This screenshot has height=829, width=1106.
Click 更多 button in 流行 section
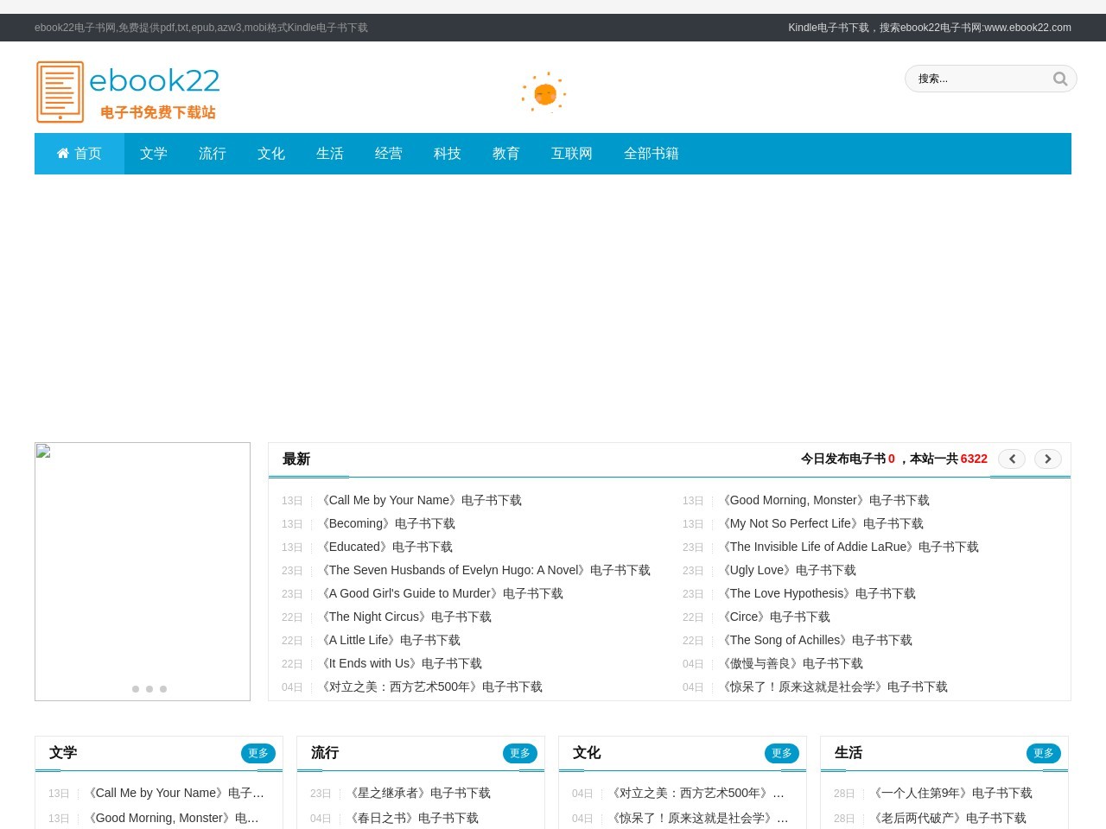click(x=520, y=753)
